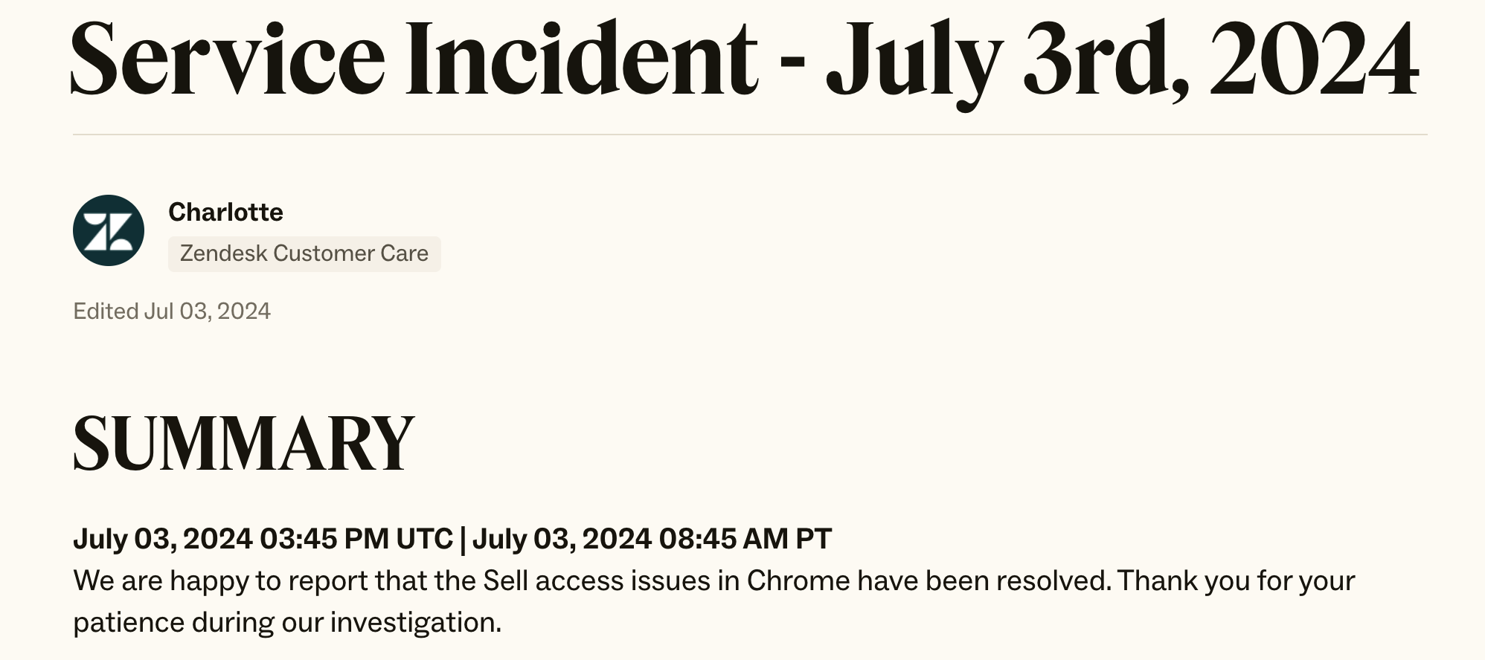Click the word Incident in title
Screen dimensions: 1485x660
pyautogui.click(x=582, y=58)
